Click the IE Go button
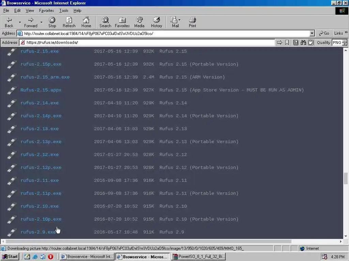The height and width of the screenshot is (261, 349). pyautogui.click(x=324, y=33)
